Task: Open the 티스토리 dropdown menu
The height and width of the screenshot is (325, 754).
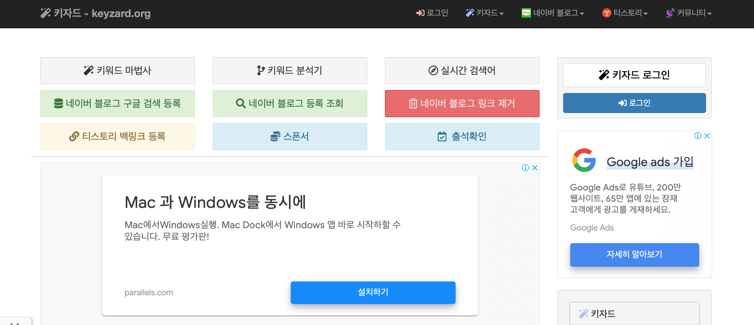Action: pos(625,13)
